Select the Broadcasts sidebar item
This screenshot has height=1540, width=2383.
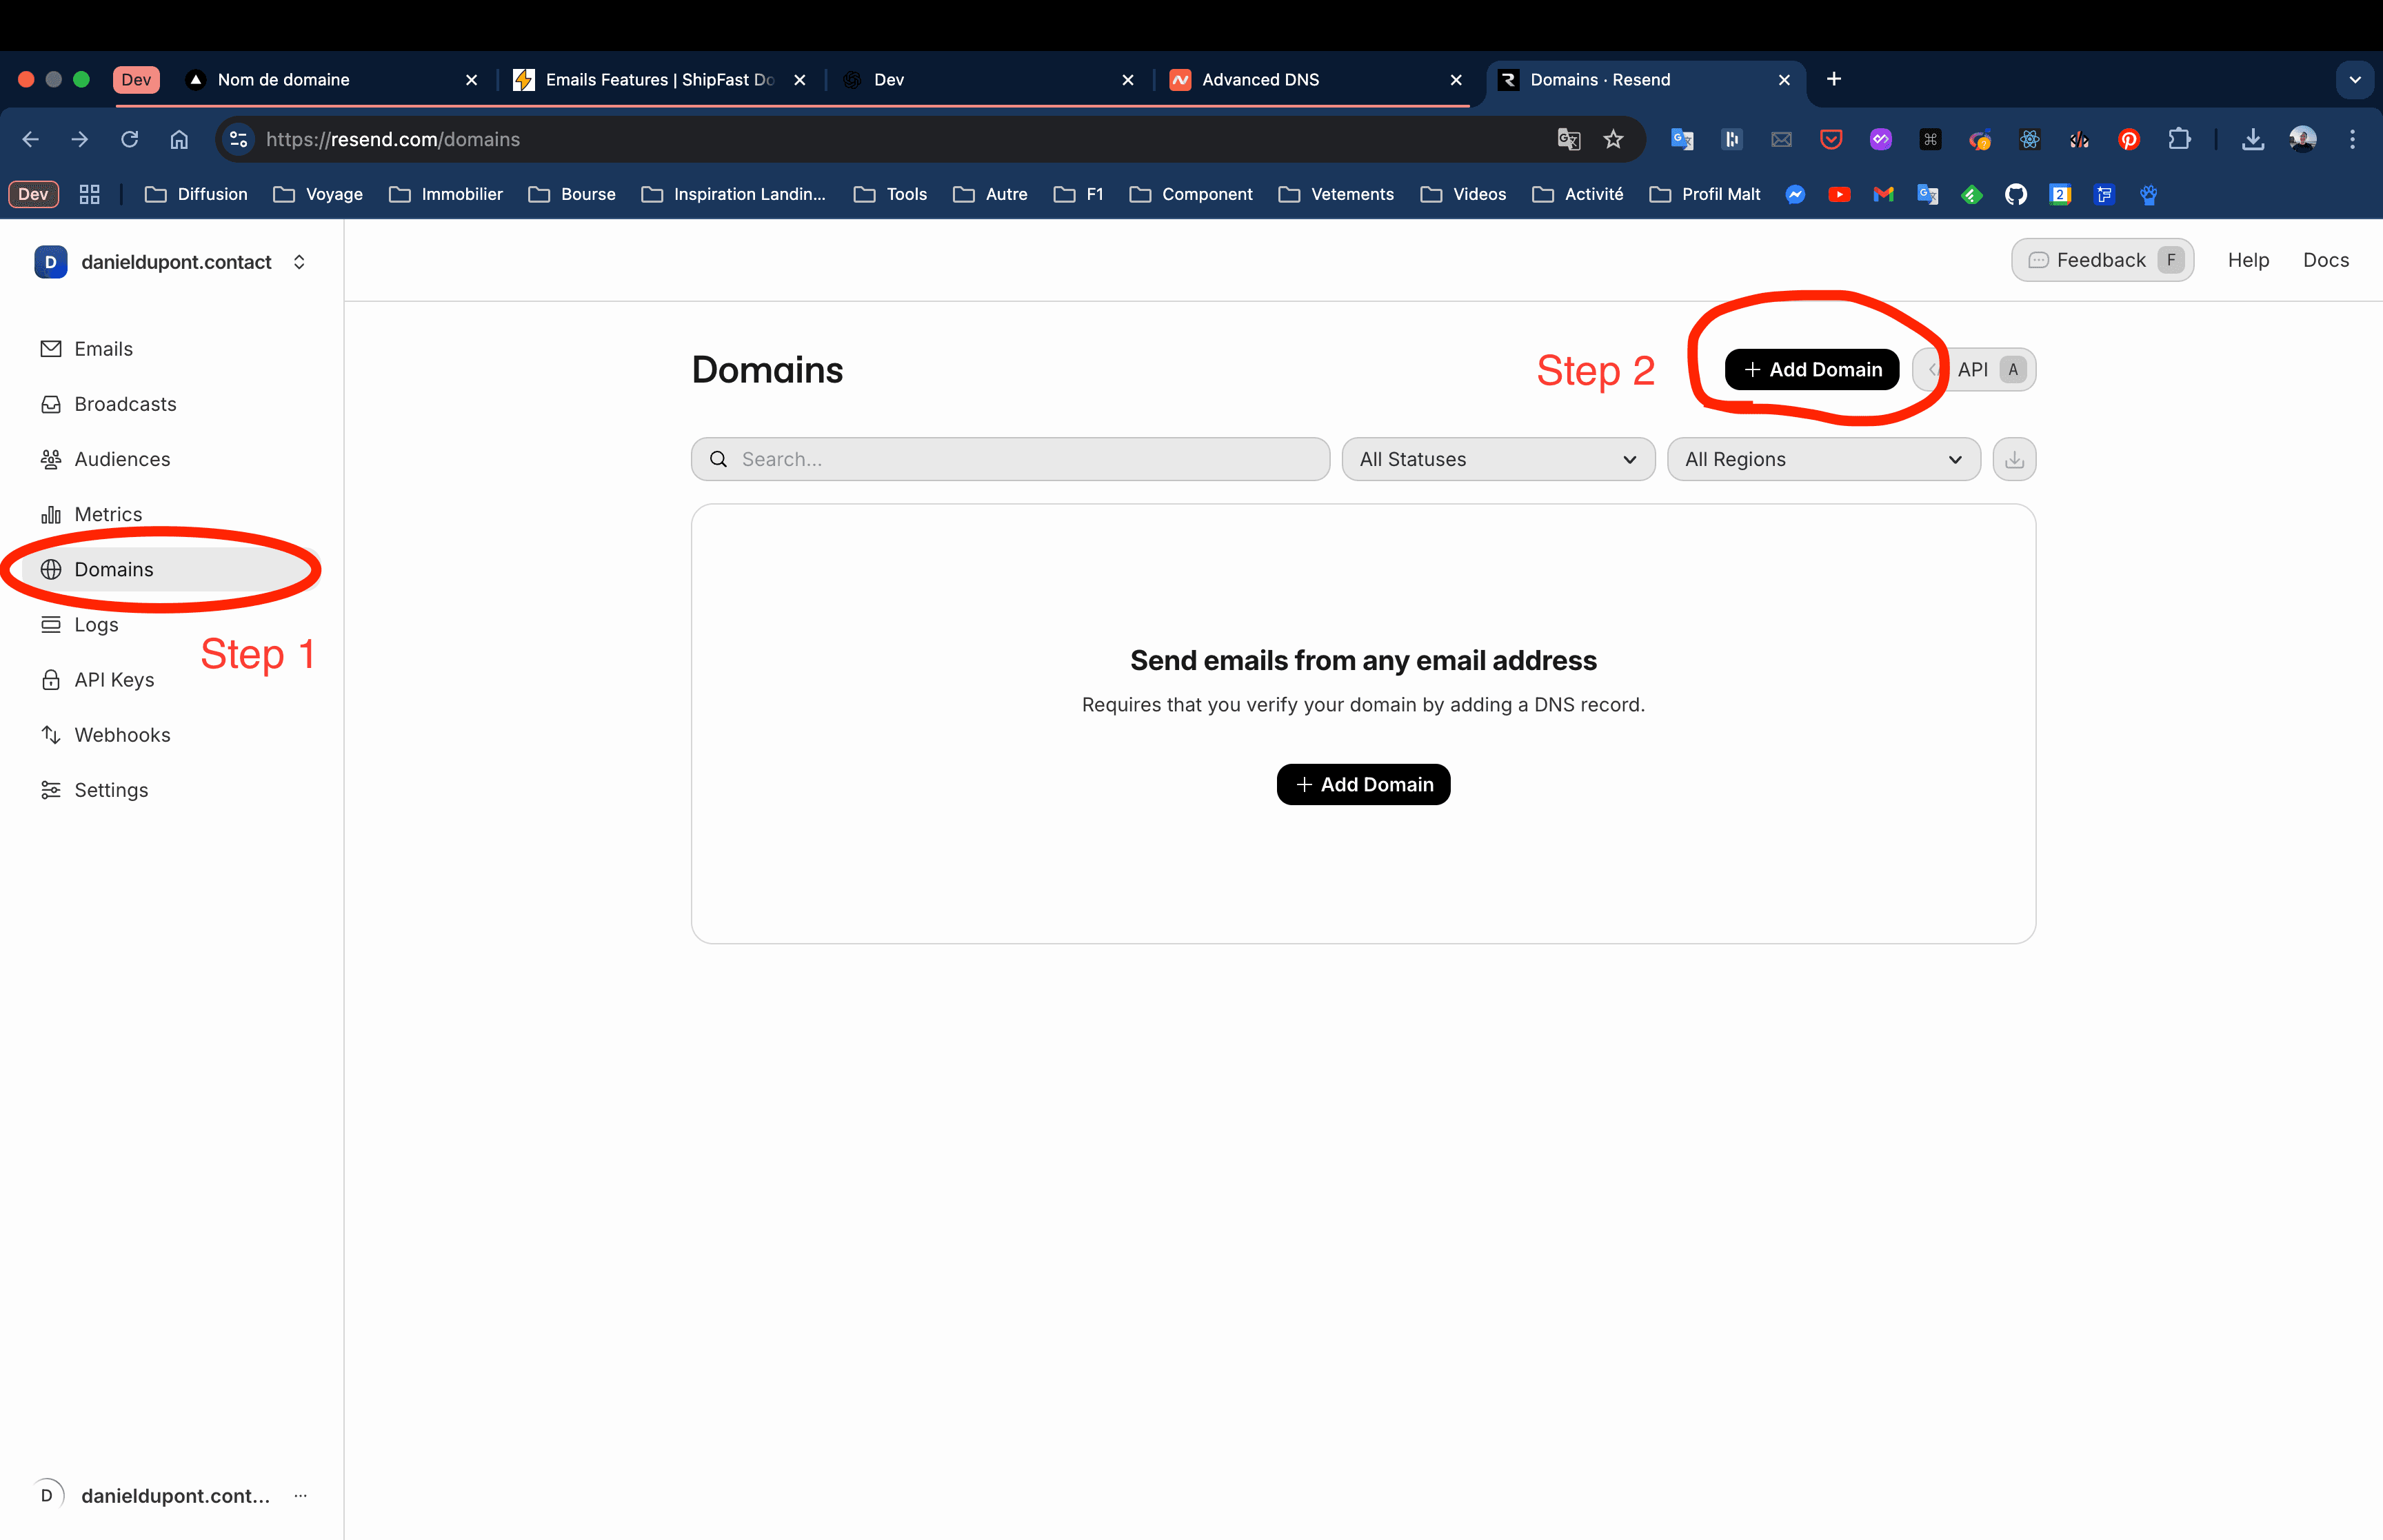point(124,404)
